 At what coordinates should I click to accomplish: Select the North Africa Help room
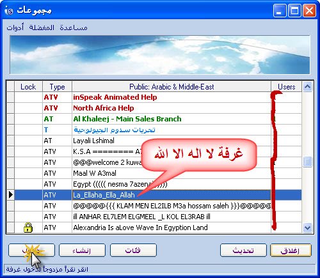pyautogui.click(x=172, y=108)
